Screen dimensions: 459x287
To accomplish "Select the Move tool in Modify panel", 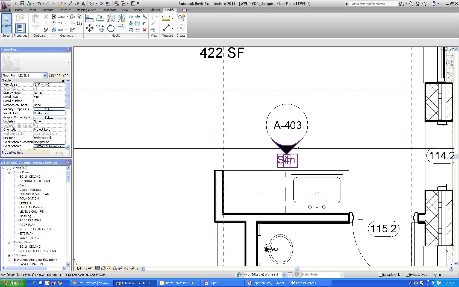I will [90, 28].
